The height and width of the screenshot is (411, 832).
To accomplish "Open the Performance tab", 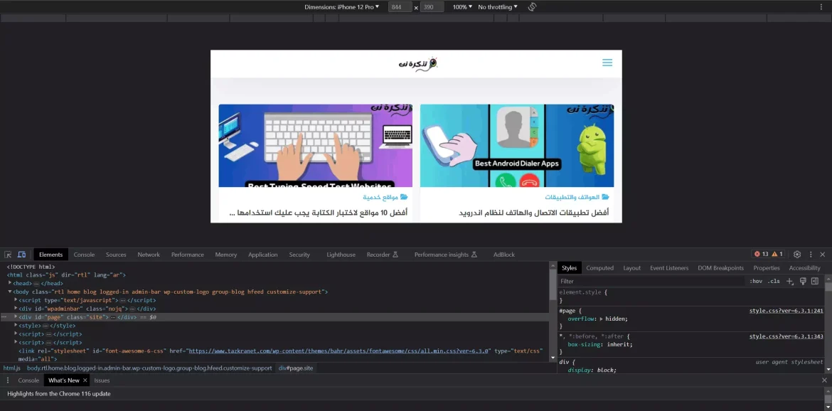I will (x=187, y=255).
